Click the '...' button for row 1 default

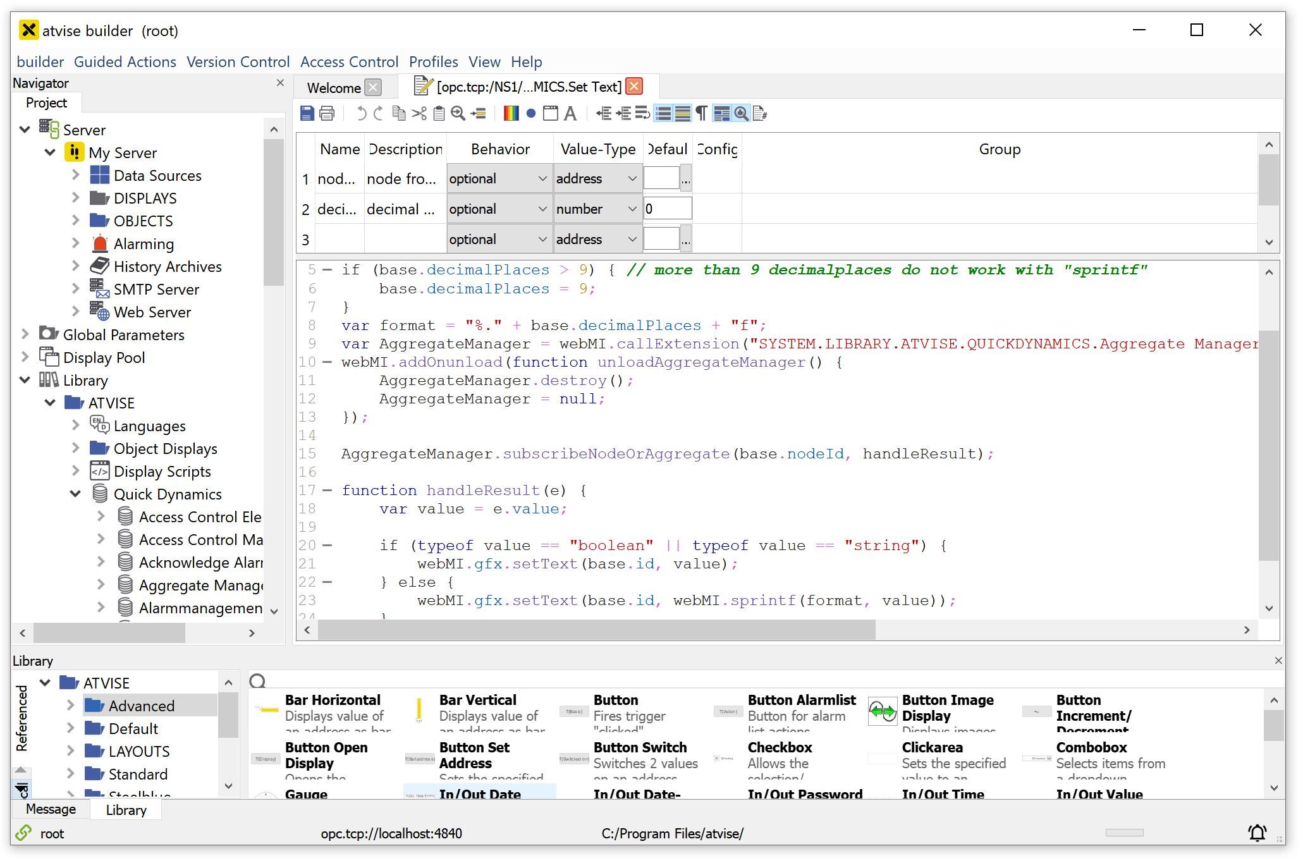point(686,179)
